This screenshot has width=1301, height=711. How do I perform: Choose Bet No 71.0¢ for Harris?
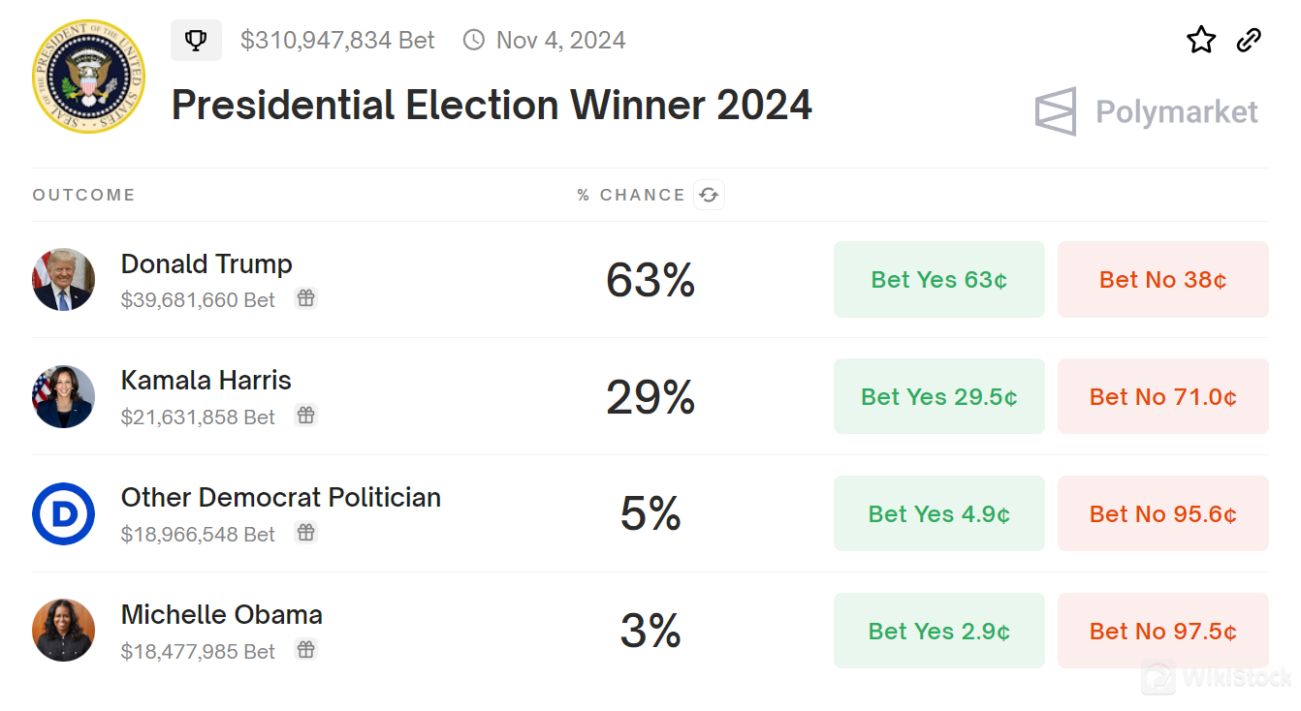[x=1162, y=396]
